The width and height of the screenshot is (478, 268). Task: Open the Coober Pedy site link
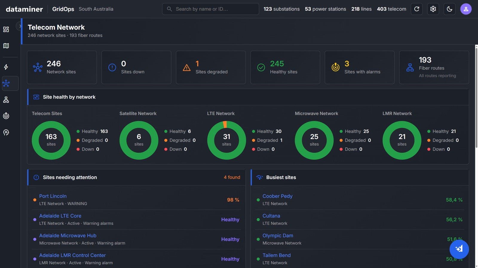(278, 196)
